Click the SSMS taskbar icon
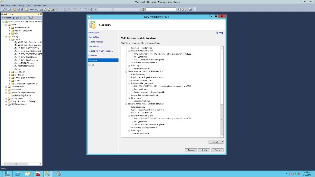Image resolution: width=315 pixels, height=177 pixels. 48,173
